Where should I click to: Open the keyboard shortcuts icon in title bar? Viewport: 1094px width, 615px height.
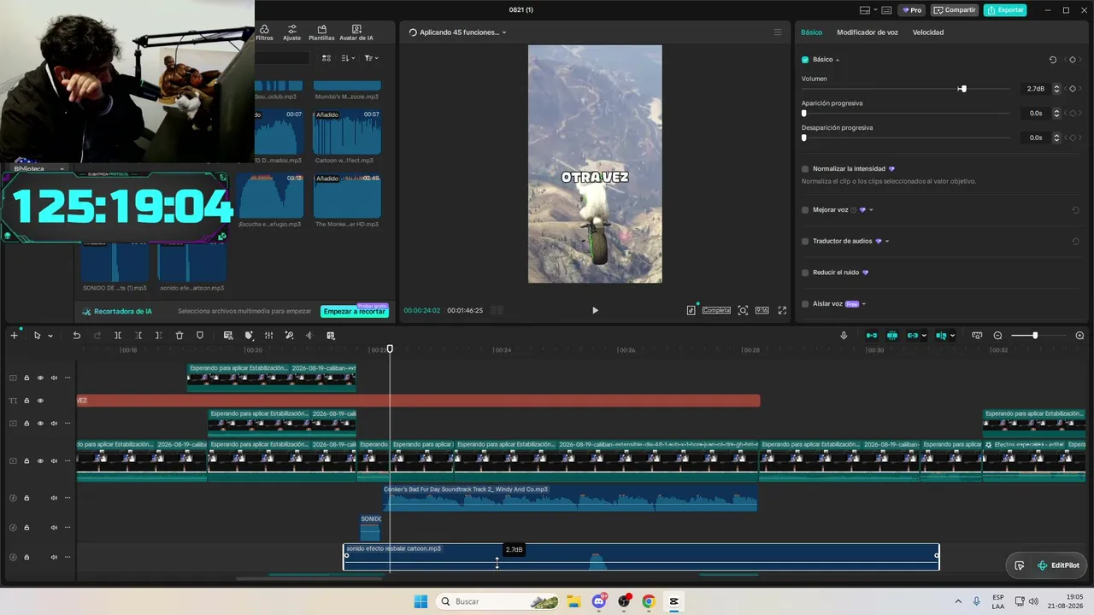[888, 10]
